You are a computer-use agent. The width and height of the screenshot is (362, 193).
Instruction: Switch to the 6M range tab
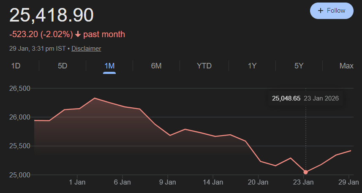coord(156,66)
